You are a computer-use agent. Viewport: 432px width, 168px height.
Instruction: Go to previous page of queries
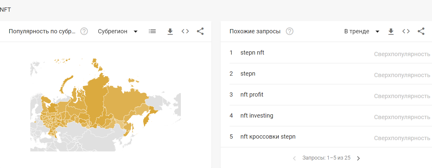pyautogui.click(x=294, y=158)
